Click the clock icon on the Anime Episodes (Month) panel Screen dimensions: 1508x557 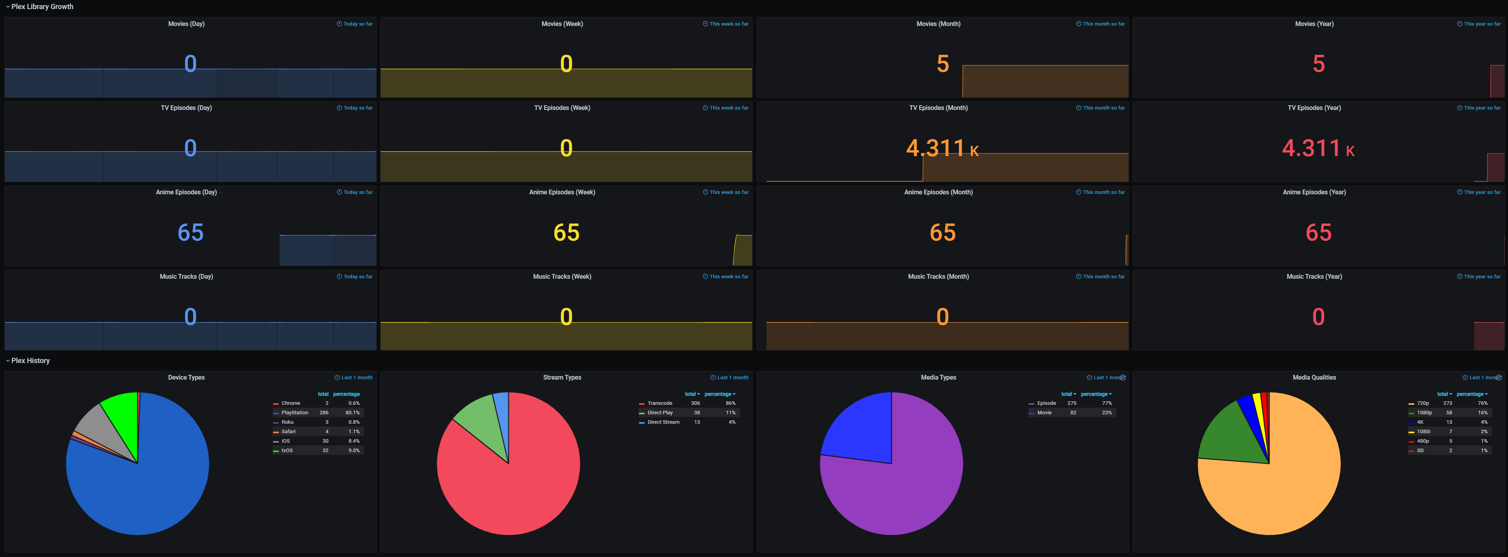pyautogui.click(x=1078, y=192)
